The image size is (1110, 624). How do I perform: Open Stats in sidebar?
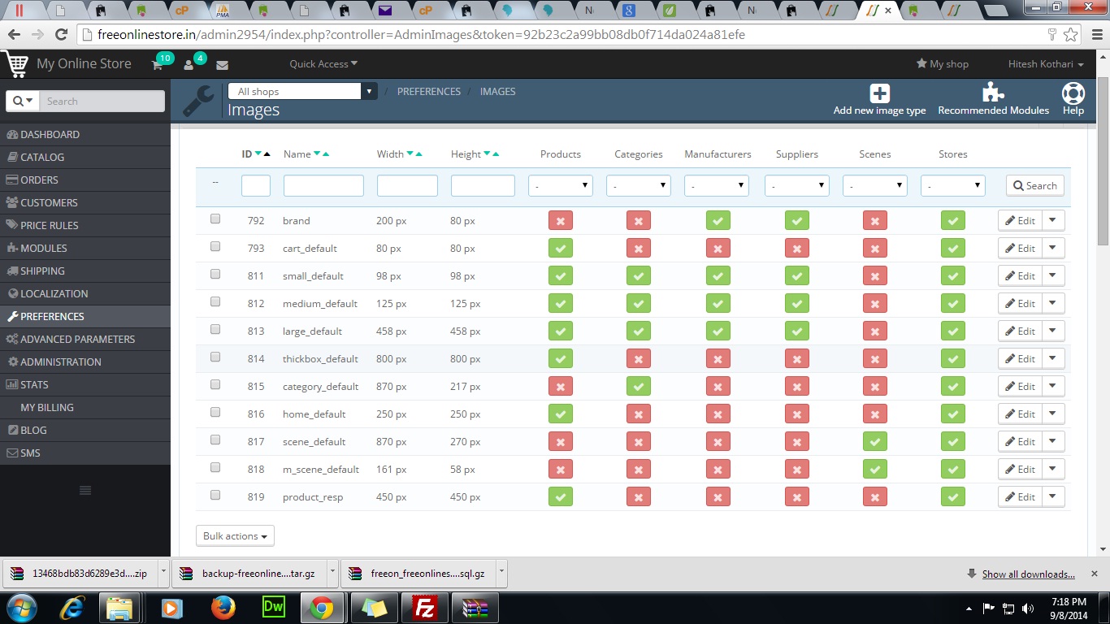(x=85, y=384)
